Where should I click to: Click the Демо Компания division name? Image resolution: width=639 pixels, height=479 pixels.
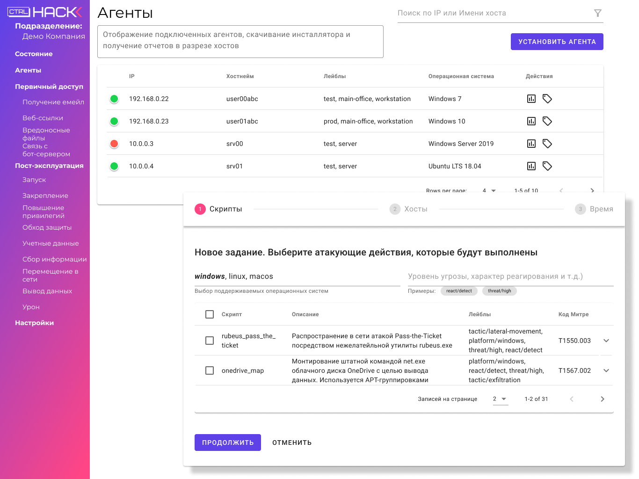[x=54, y=36]
